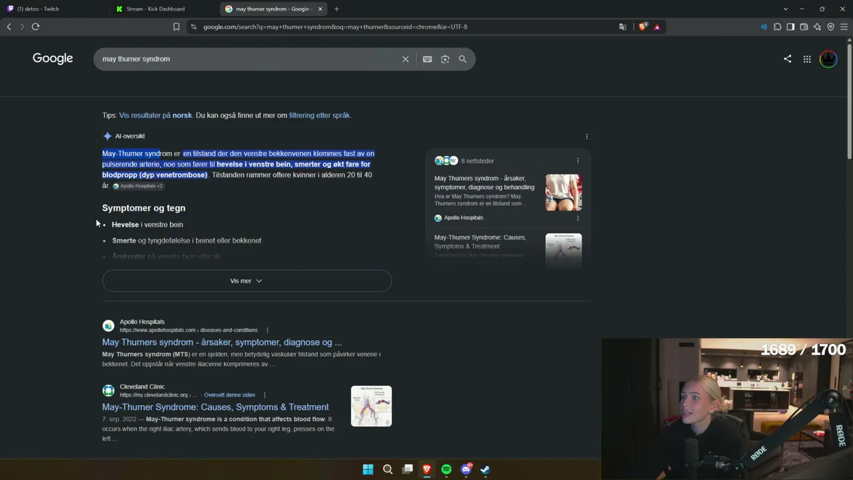
Task: Open the Brave Wallet icon
Action: (x=804, y=27)
